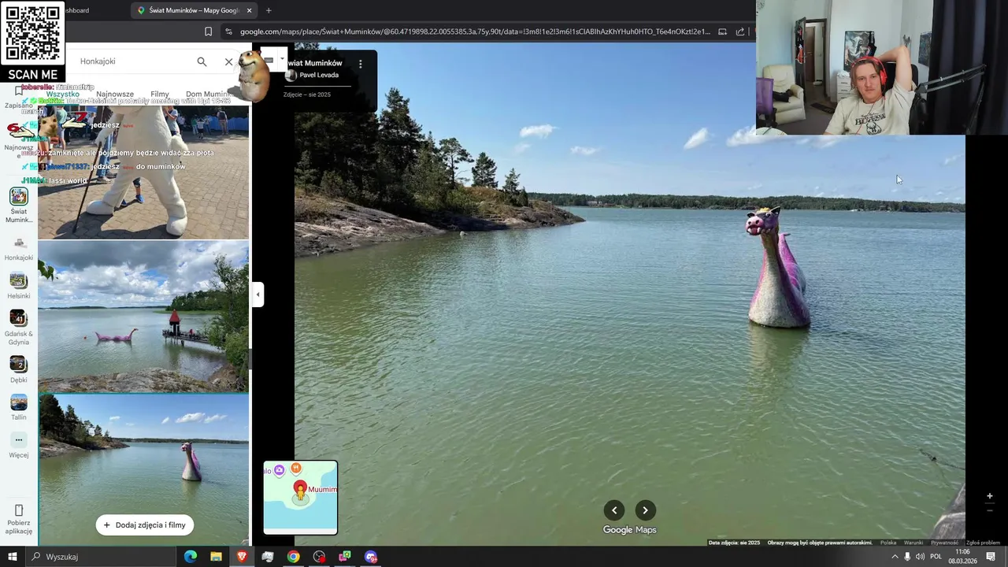Viewport: 1008px width, 567px height.
Task: Collapse the side panel with the arrow
Action: [258, 295]
